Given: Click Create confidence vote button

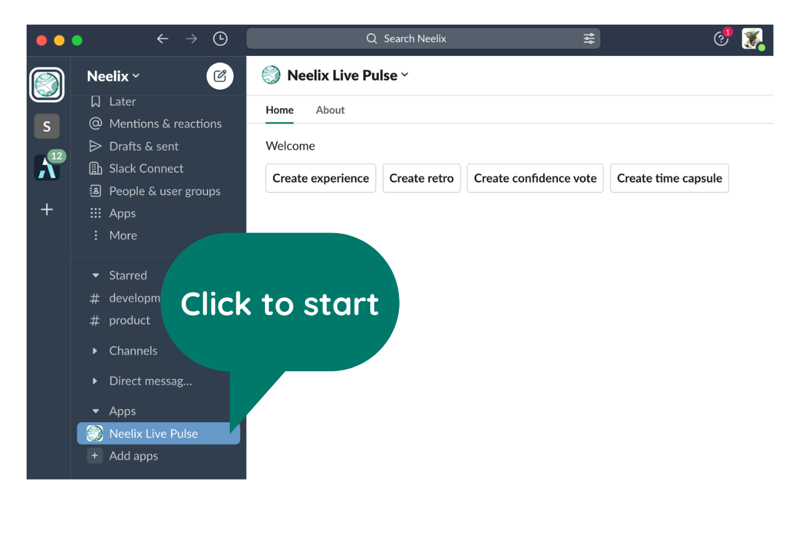Looking at the screenshot, I should [535, 179].
